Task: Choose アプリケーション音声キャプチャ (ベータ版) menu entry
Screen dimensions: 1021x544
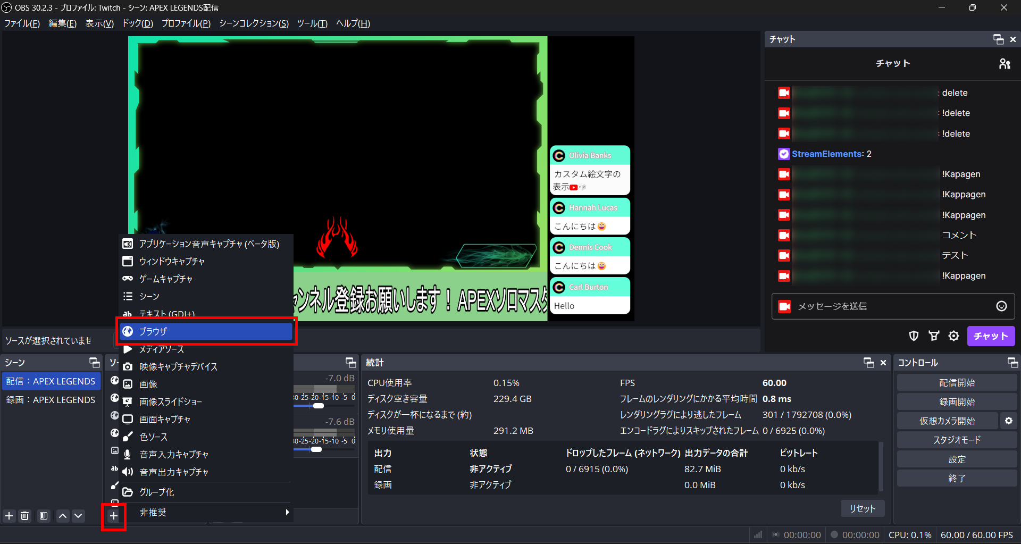Action: (206, 244)
